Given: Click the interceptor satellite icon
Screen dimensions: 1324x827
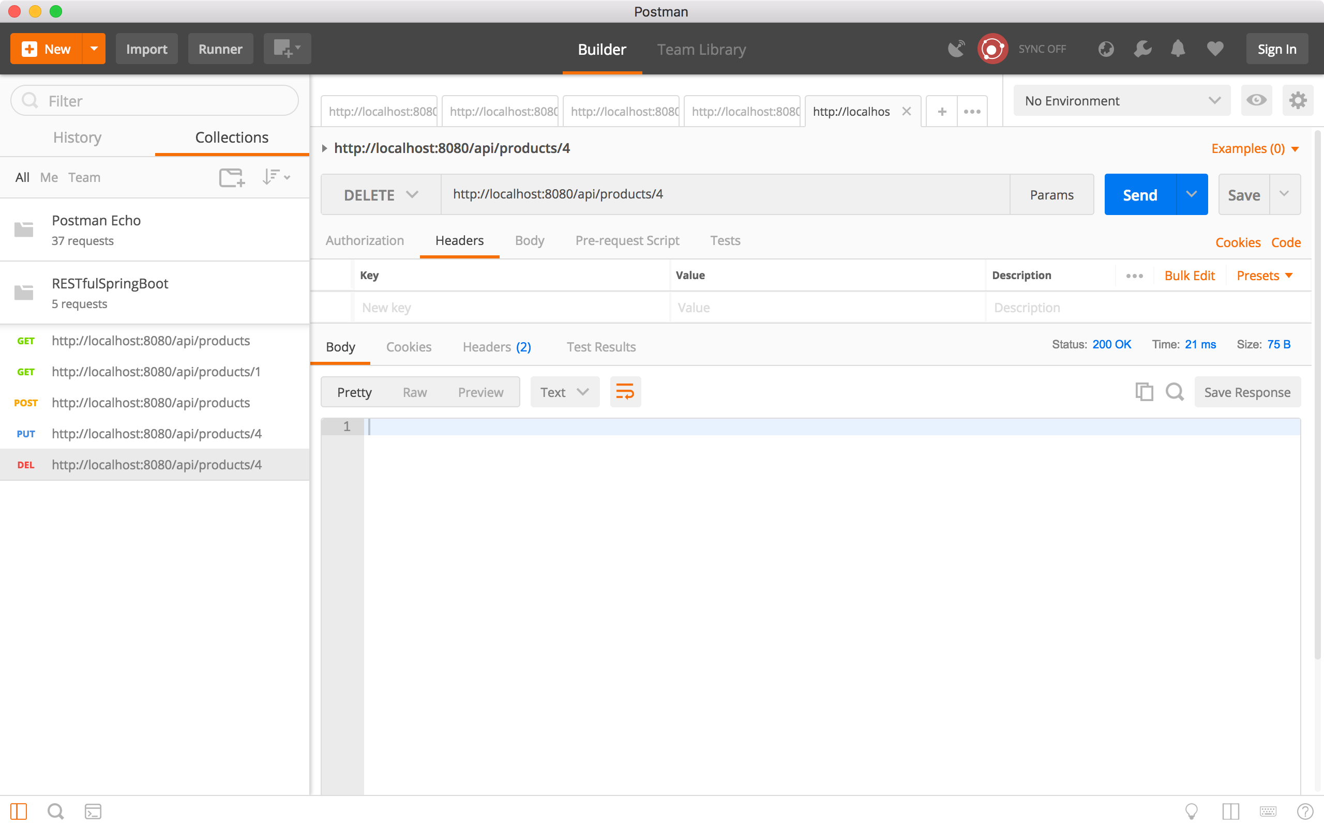Looking at the screenshot, I should pyautogui.click(x=956, y=49).
